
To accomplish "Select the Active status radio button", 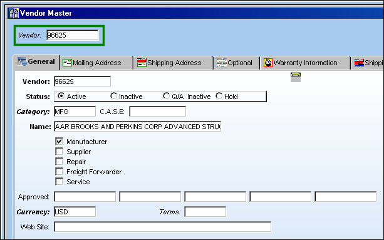I will pyautogui.click(x=61, y=96).
